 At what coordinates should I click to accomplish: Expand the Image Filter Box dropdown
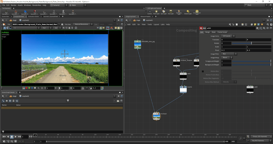tap(229, 54)
